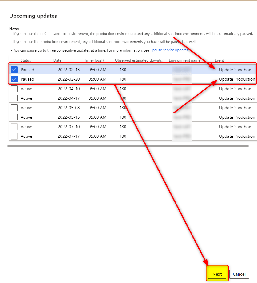Uncheck the 2022-02-20 Paused update checkbox
The height and width of the screenshot is (283, 257).
(14, 79)
